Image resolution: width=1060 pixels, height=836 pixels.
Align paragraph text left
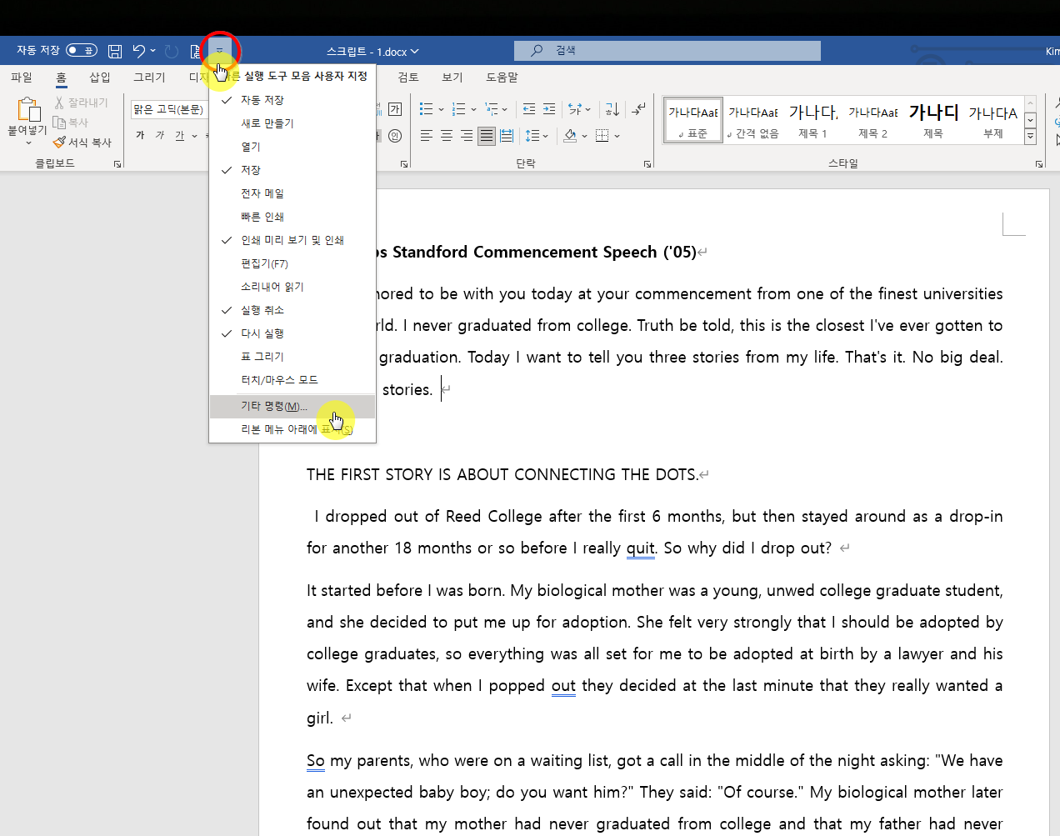427,135
